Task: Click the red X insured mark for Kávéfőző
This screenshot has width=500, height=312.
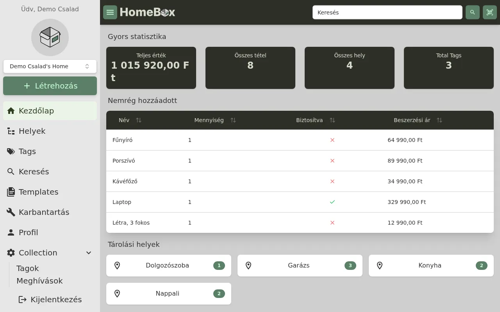Action: tap(332, 181)
